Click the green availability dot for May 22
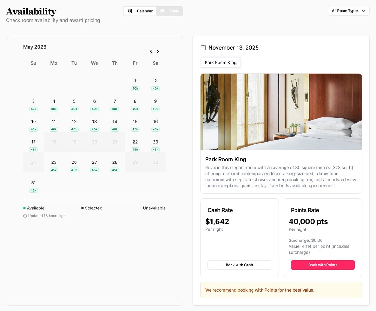 (x=135, y=150)
